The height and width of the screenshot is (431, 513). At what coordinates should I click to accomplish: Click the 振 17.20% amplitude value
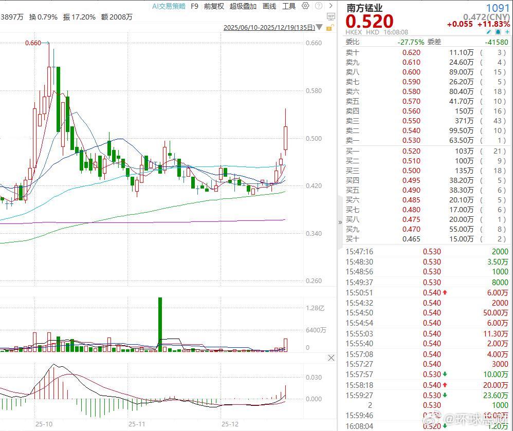click(x=80, y=17)
